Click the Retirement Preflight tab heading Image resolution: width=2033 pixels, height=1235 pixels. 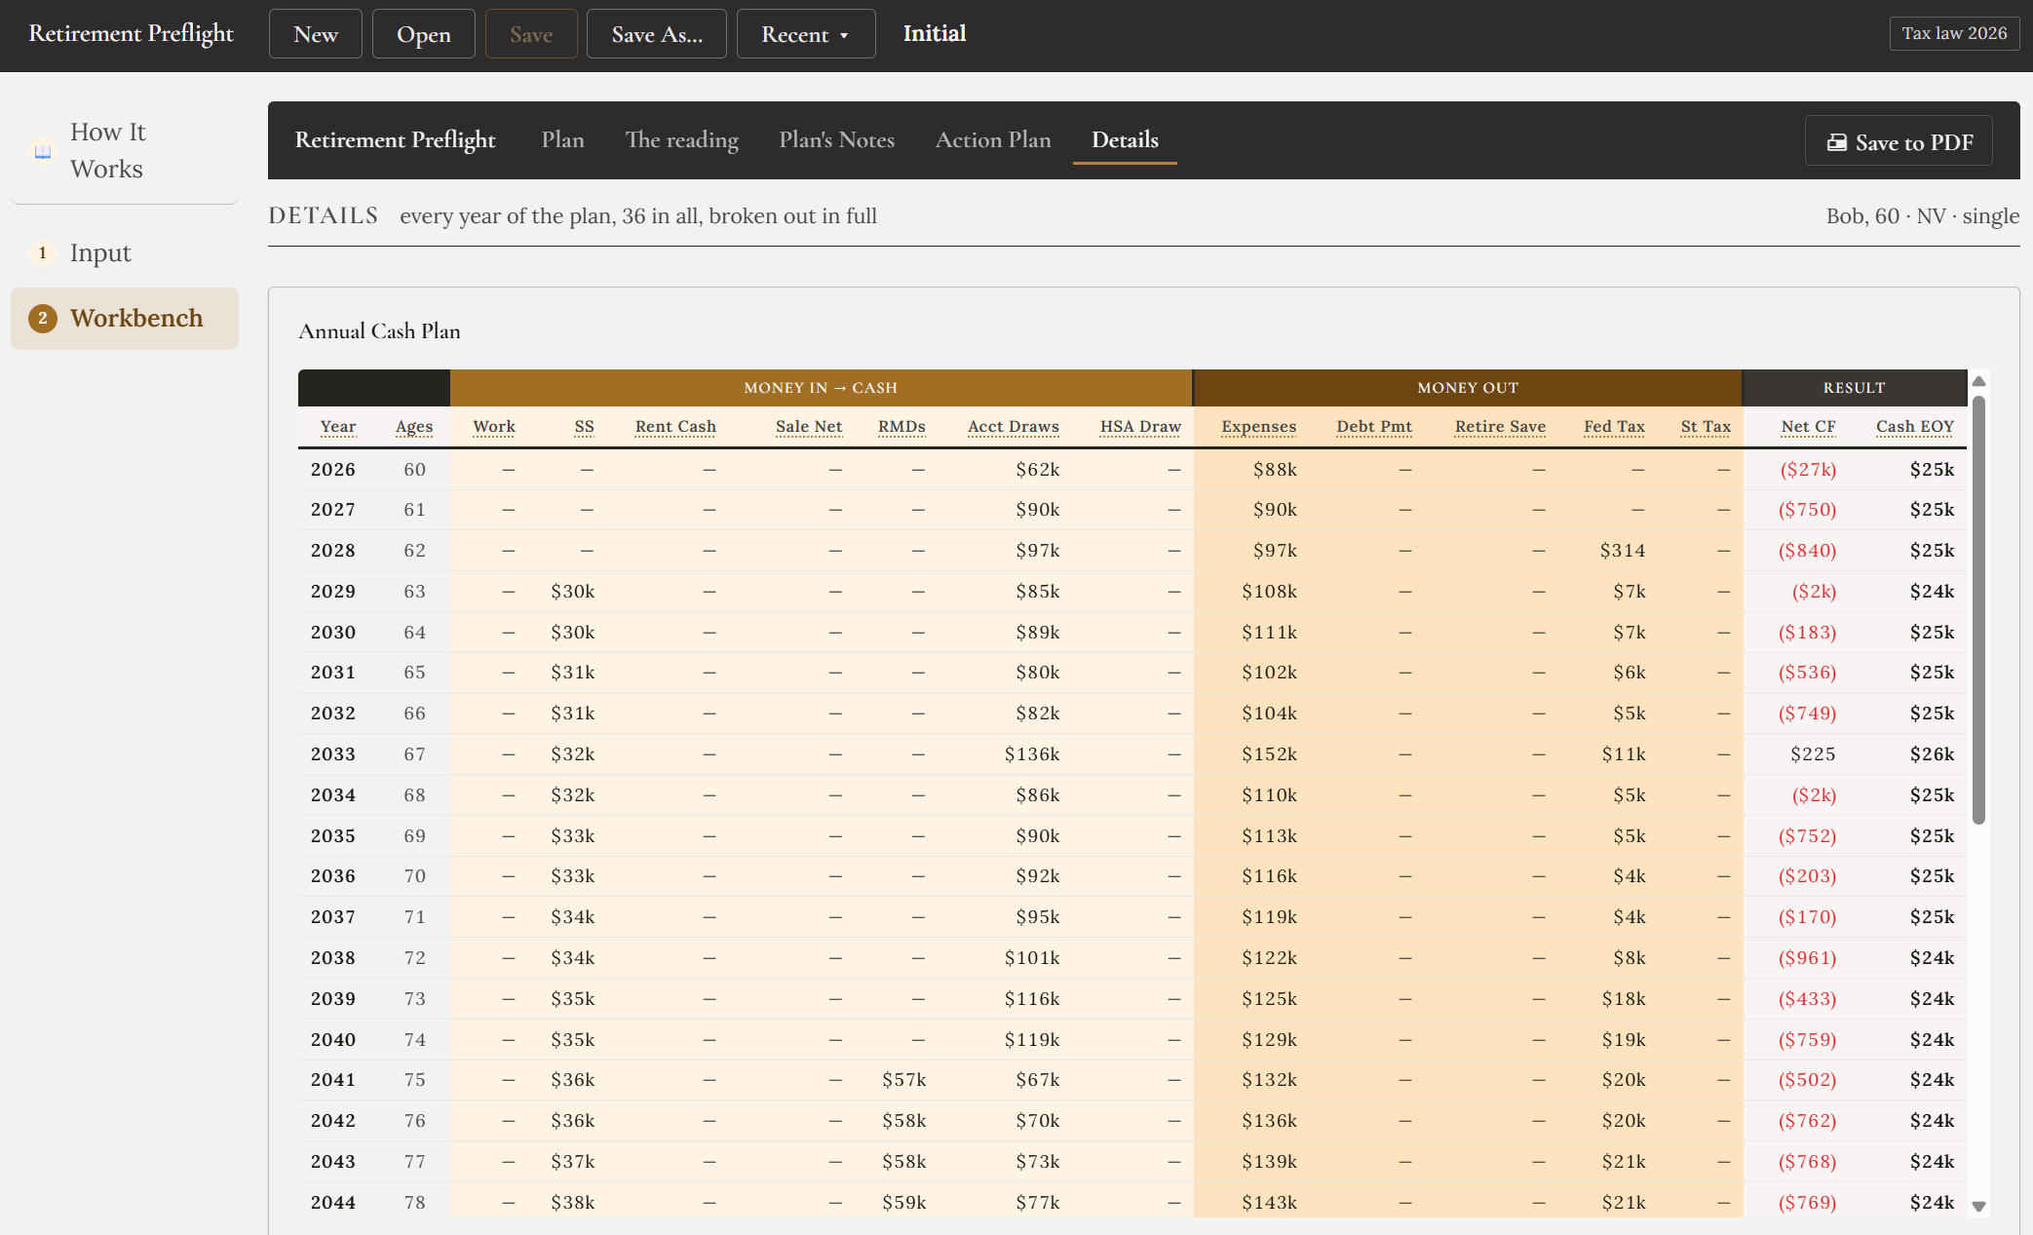[x=396, y=139]
